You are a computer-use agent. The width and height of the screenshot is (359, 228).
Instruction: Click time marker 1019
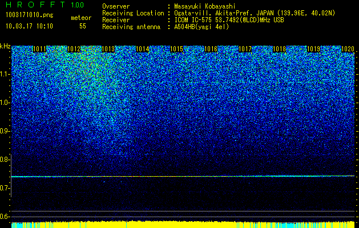click(314, 49)
